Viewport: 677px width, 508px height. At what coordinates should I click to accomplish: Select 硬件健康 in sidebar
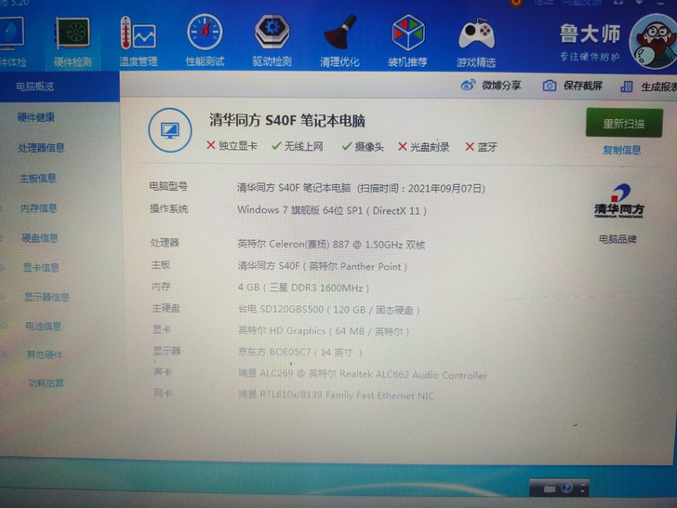pyautogui.click(x=36, y=117)
